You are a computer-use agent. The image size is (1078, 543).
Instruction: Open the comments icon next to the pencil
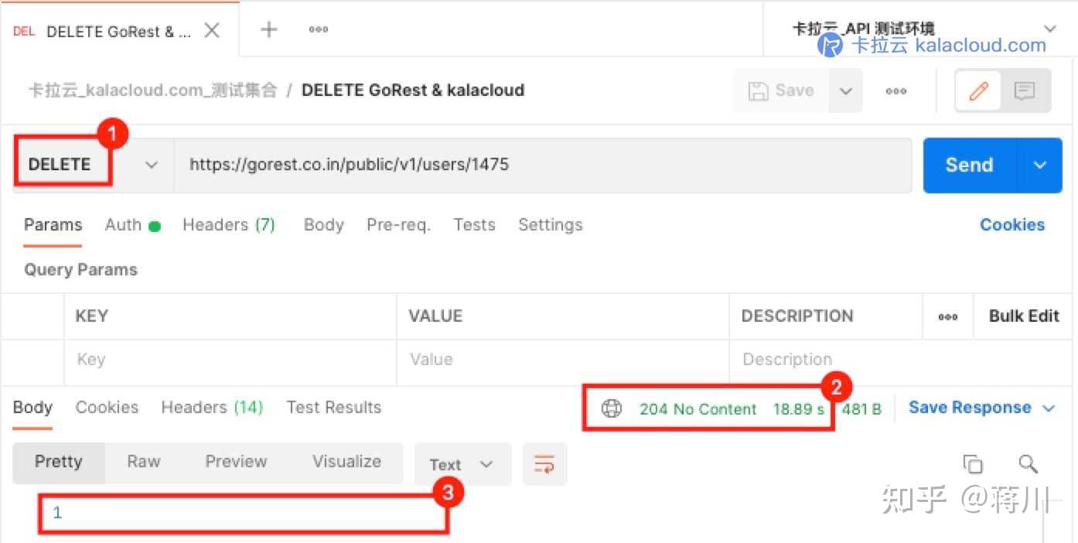1025,90
